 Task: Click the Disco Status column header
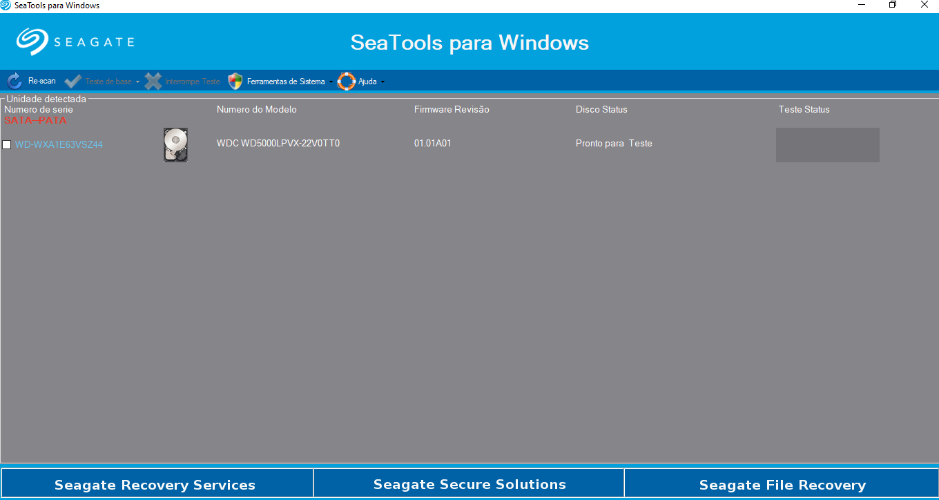pos(601,109)
